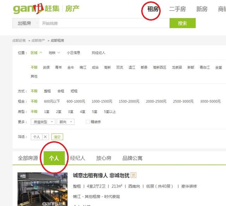Select the 经纪人 listings tab

pos(77,158)
